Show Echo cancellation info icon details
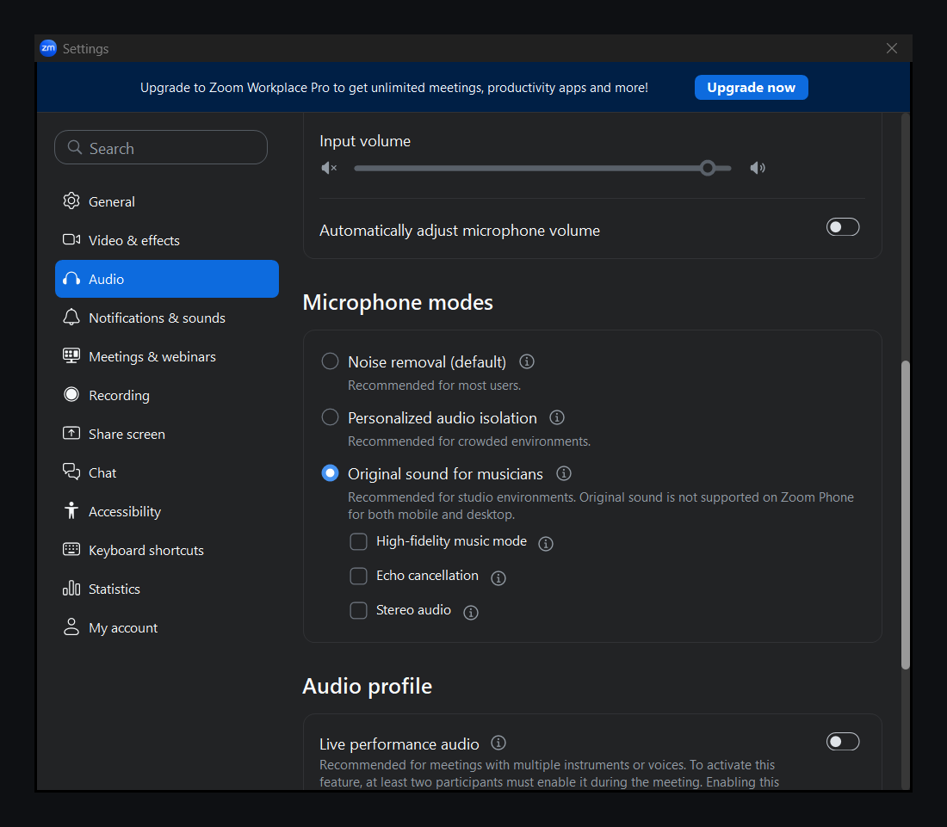947x827 pixels. [x=498, y=578]
